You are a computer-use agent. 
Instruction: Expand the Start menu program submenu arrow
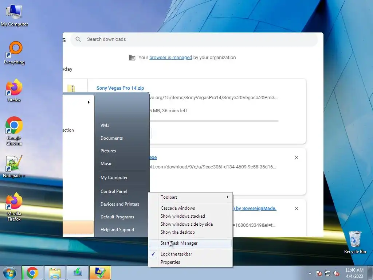89,102
